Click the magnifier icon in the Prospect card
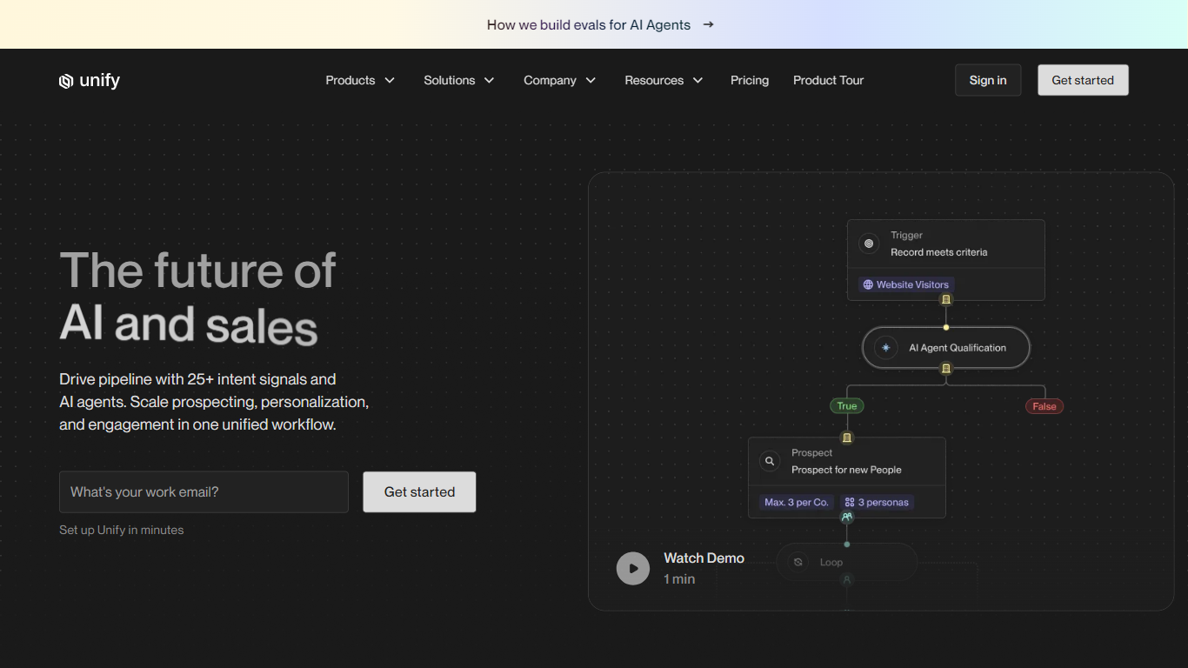Viewport: 1188px width, 668px height. pos(770,461)
